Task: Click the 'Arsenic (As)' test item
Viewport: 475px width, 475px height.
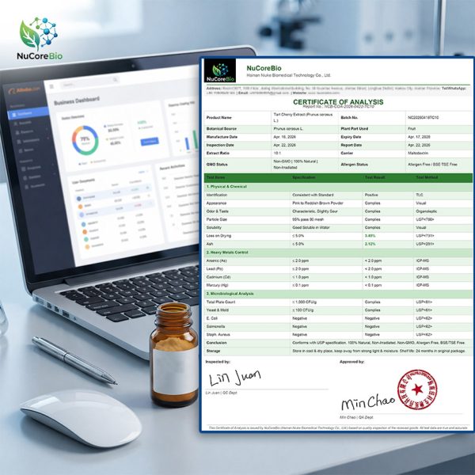Action: (x=216, y=260)
